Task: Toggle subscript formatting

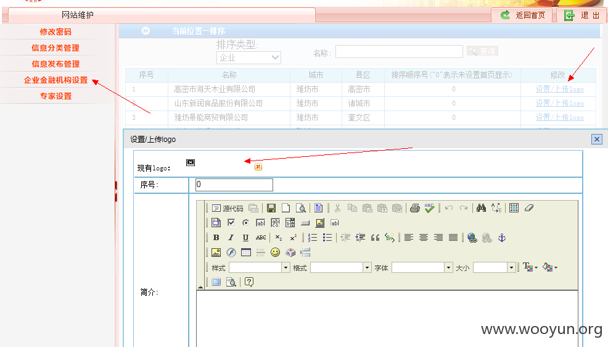Action: pos(278,238)
